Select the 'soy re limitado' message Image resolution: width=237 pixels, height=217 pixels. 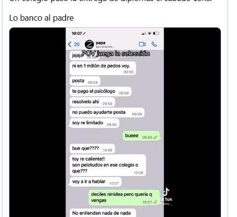tap(94, 123)
